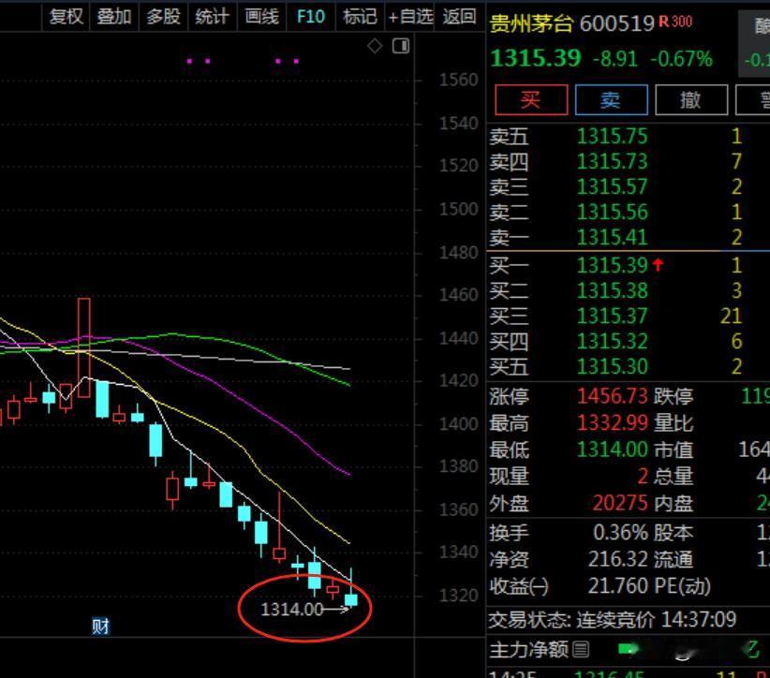
Task: Click 净资 value 216.32
Action: point(618,559)
